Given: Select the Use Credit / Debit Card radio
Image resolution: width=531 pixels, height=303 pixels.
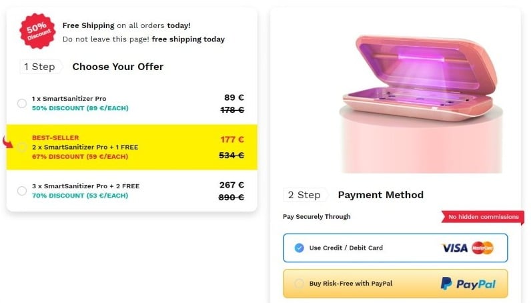Looking at the screenshot, I should click(x=298, y=248).
